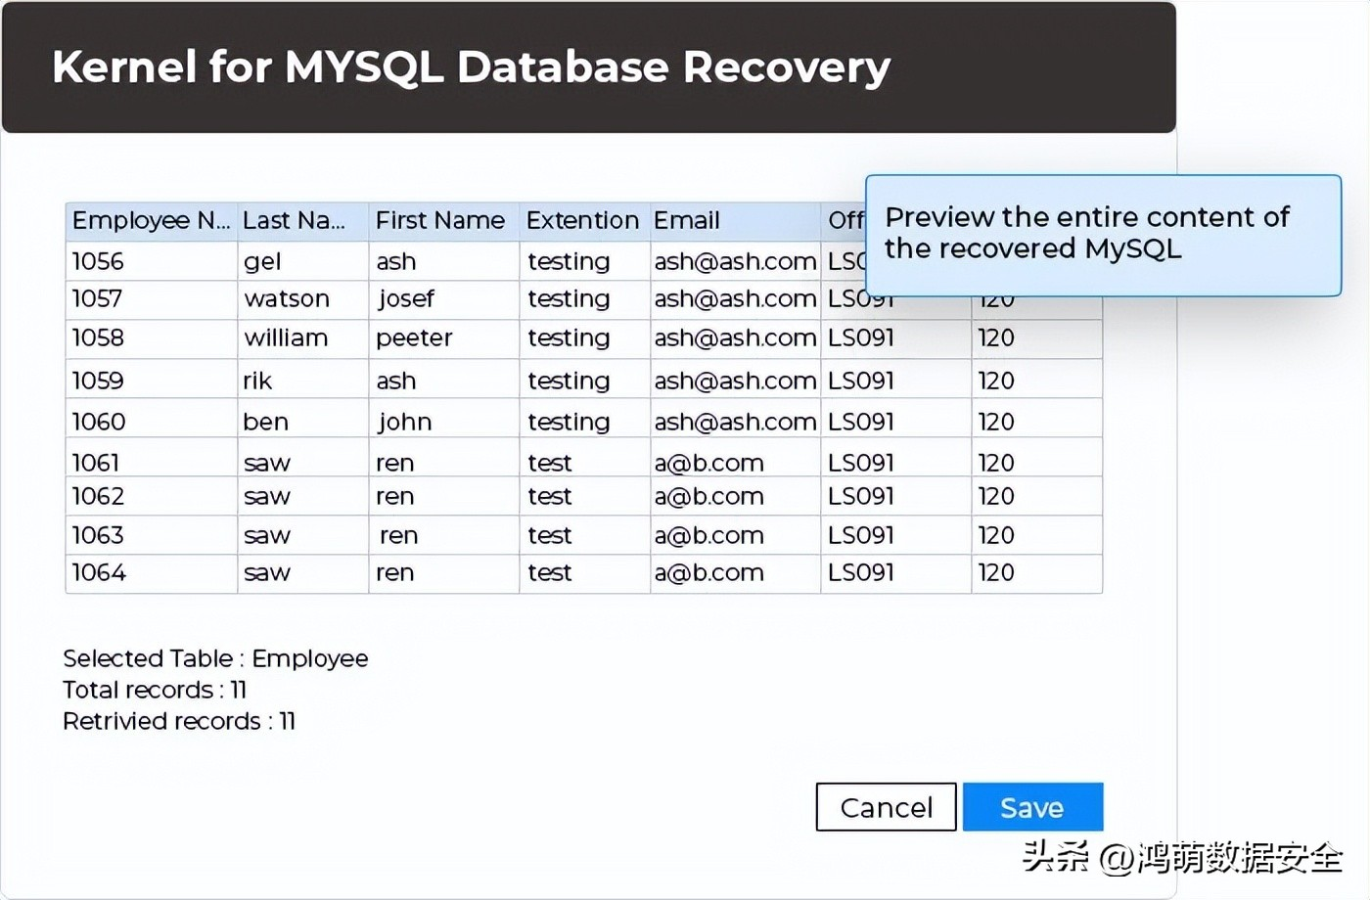Click 'test' extension in row 1064
Screen dimensions: 1370x900
[585, 573]
